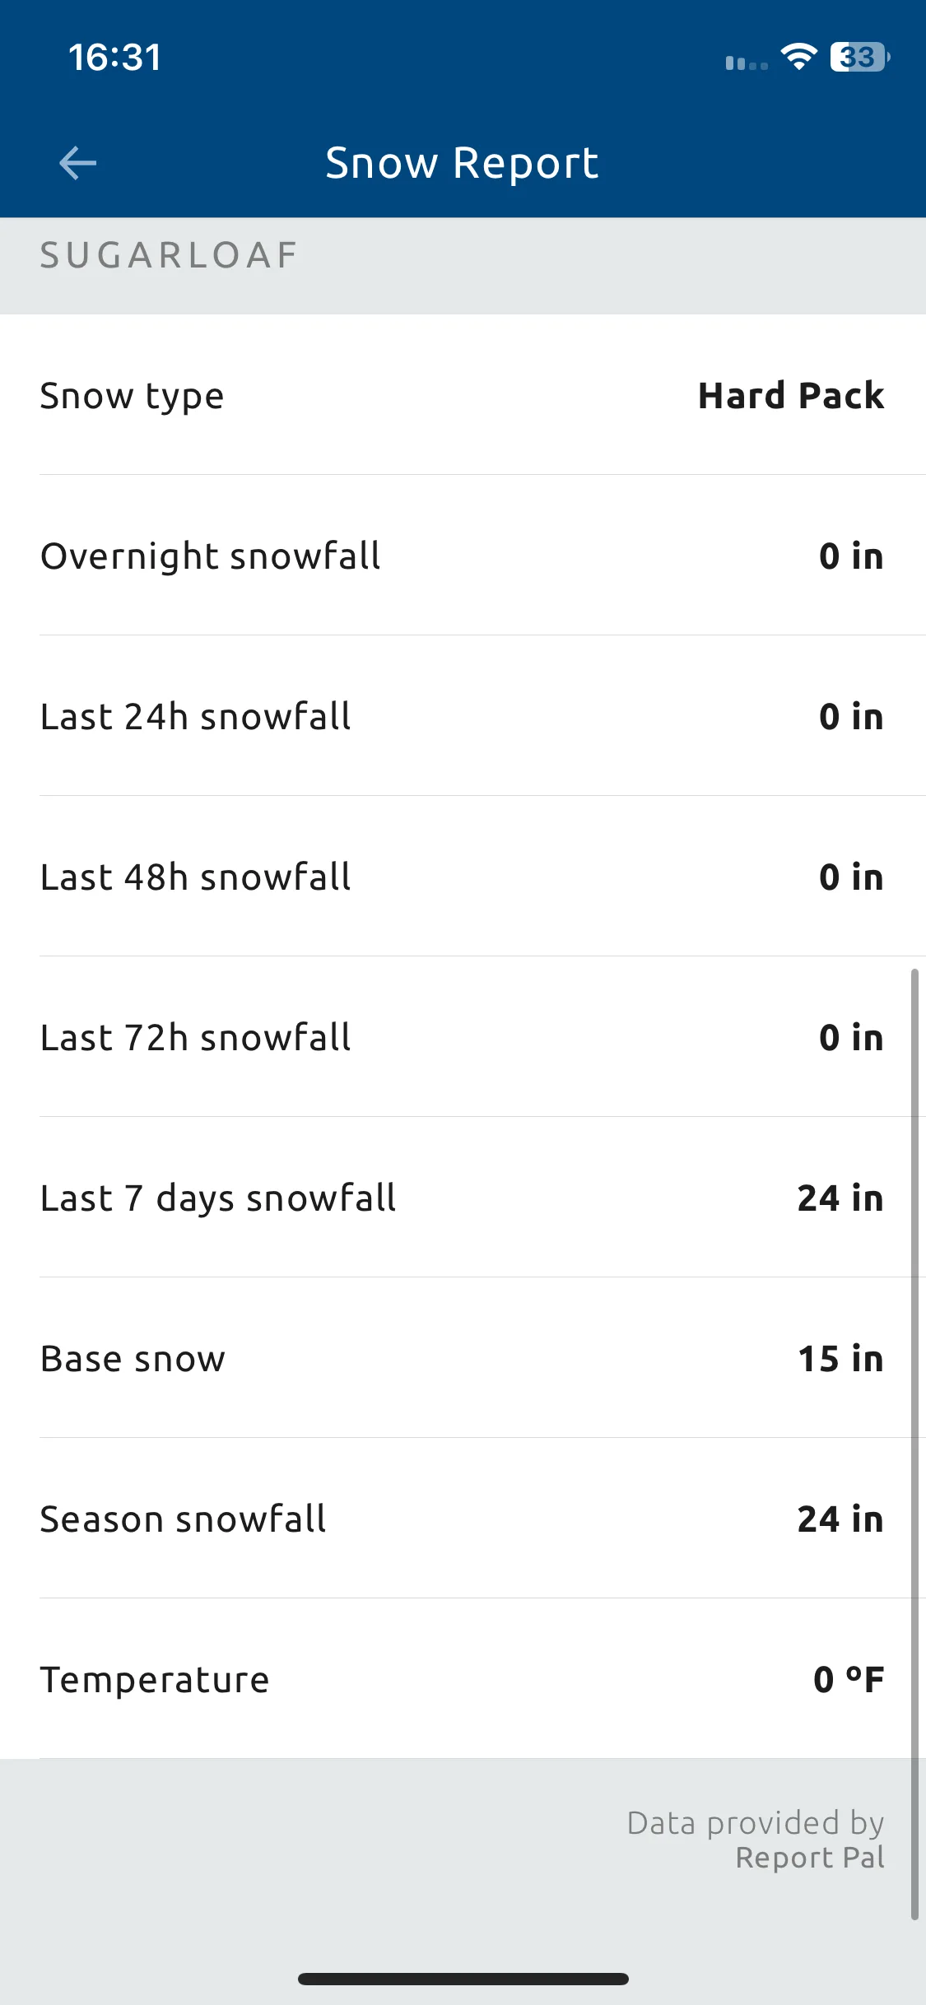Select the Season snowfall row

click(x=463, y=1519)
